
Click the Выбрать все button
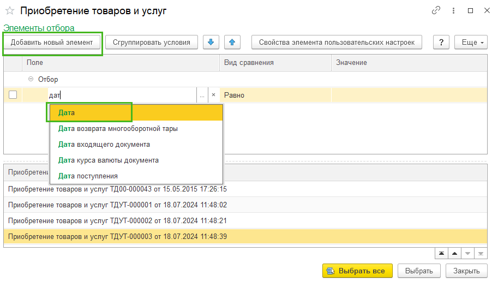(x=357, y=271)
